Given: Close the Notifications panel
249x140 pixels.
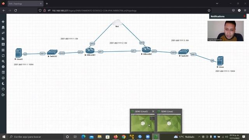Looking at the screenshot, I should pyautogui.click(x=244, y=16).
